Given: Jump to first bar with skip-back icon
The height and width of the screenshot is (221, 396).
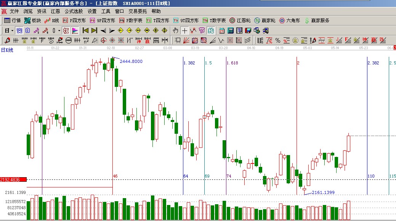Looking at the screenshot, I should pos(86,30).
